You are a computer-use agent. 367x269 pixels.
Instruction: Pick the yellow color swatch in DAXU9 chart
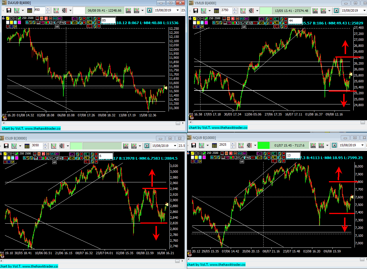(11, 22)
